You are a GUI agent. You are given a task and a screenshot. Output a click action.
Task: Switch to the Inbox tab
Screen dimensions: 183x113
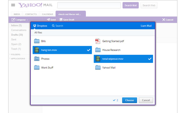(x=17, y=14)
